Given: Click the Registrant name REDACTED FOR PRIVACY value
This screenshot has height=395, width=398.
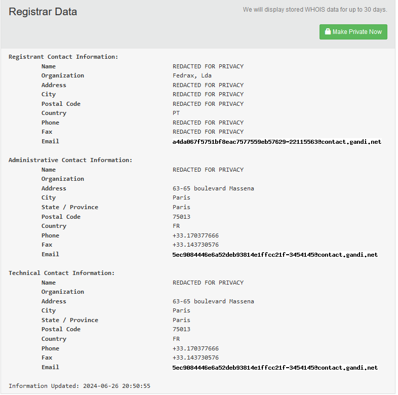Looking at the screenshot, I should pos(208,66).
